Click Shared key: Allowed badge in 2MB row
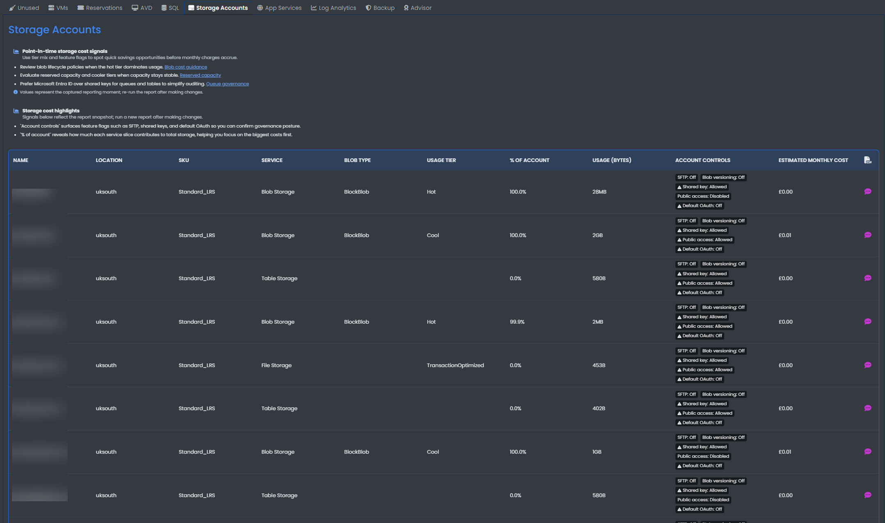The image size is (885, 523). [x=702, y=317]
